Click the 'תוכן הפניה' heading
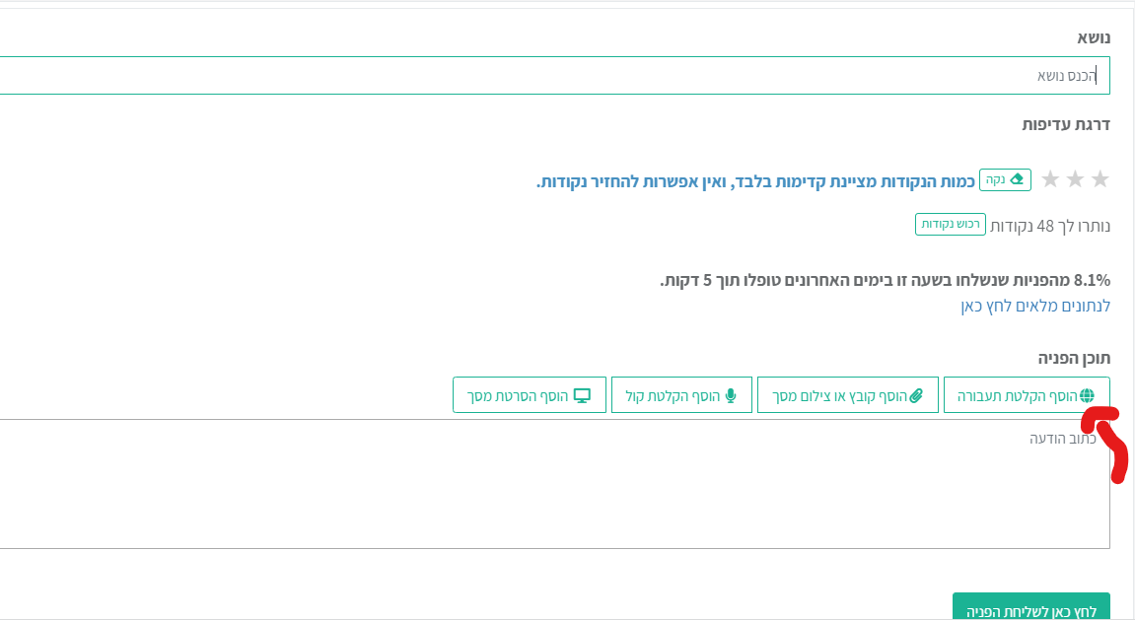The width and height of the screenshot is (1135, 621). click(x=1074, y=358)
